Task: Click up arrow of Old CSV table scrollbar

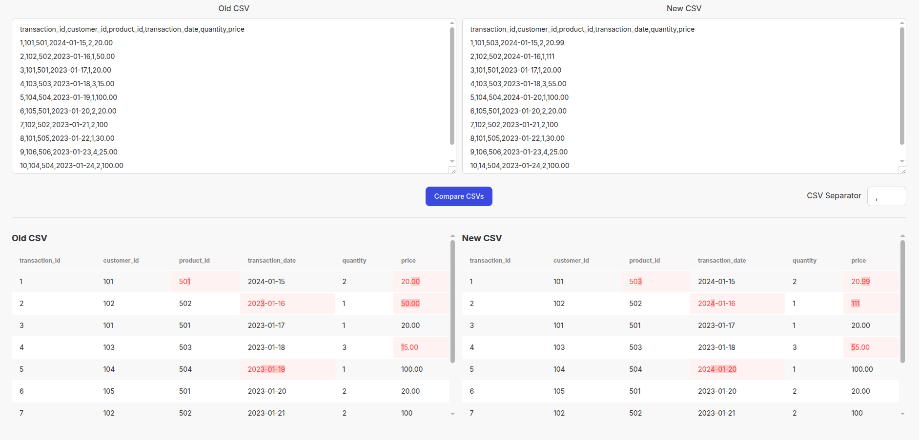Action: pos(452,236)
